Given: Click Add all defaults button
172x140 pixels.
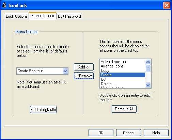Looking at the screenshot, I should click(x=43, y=110).
